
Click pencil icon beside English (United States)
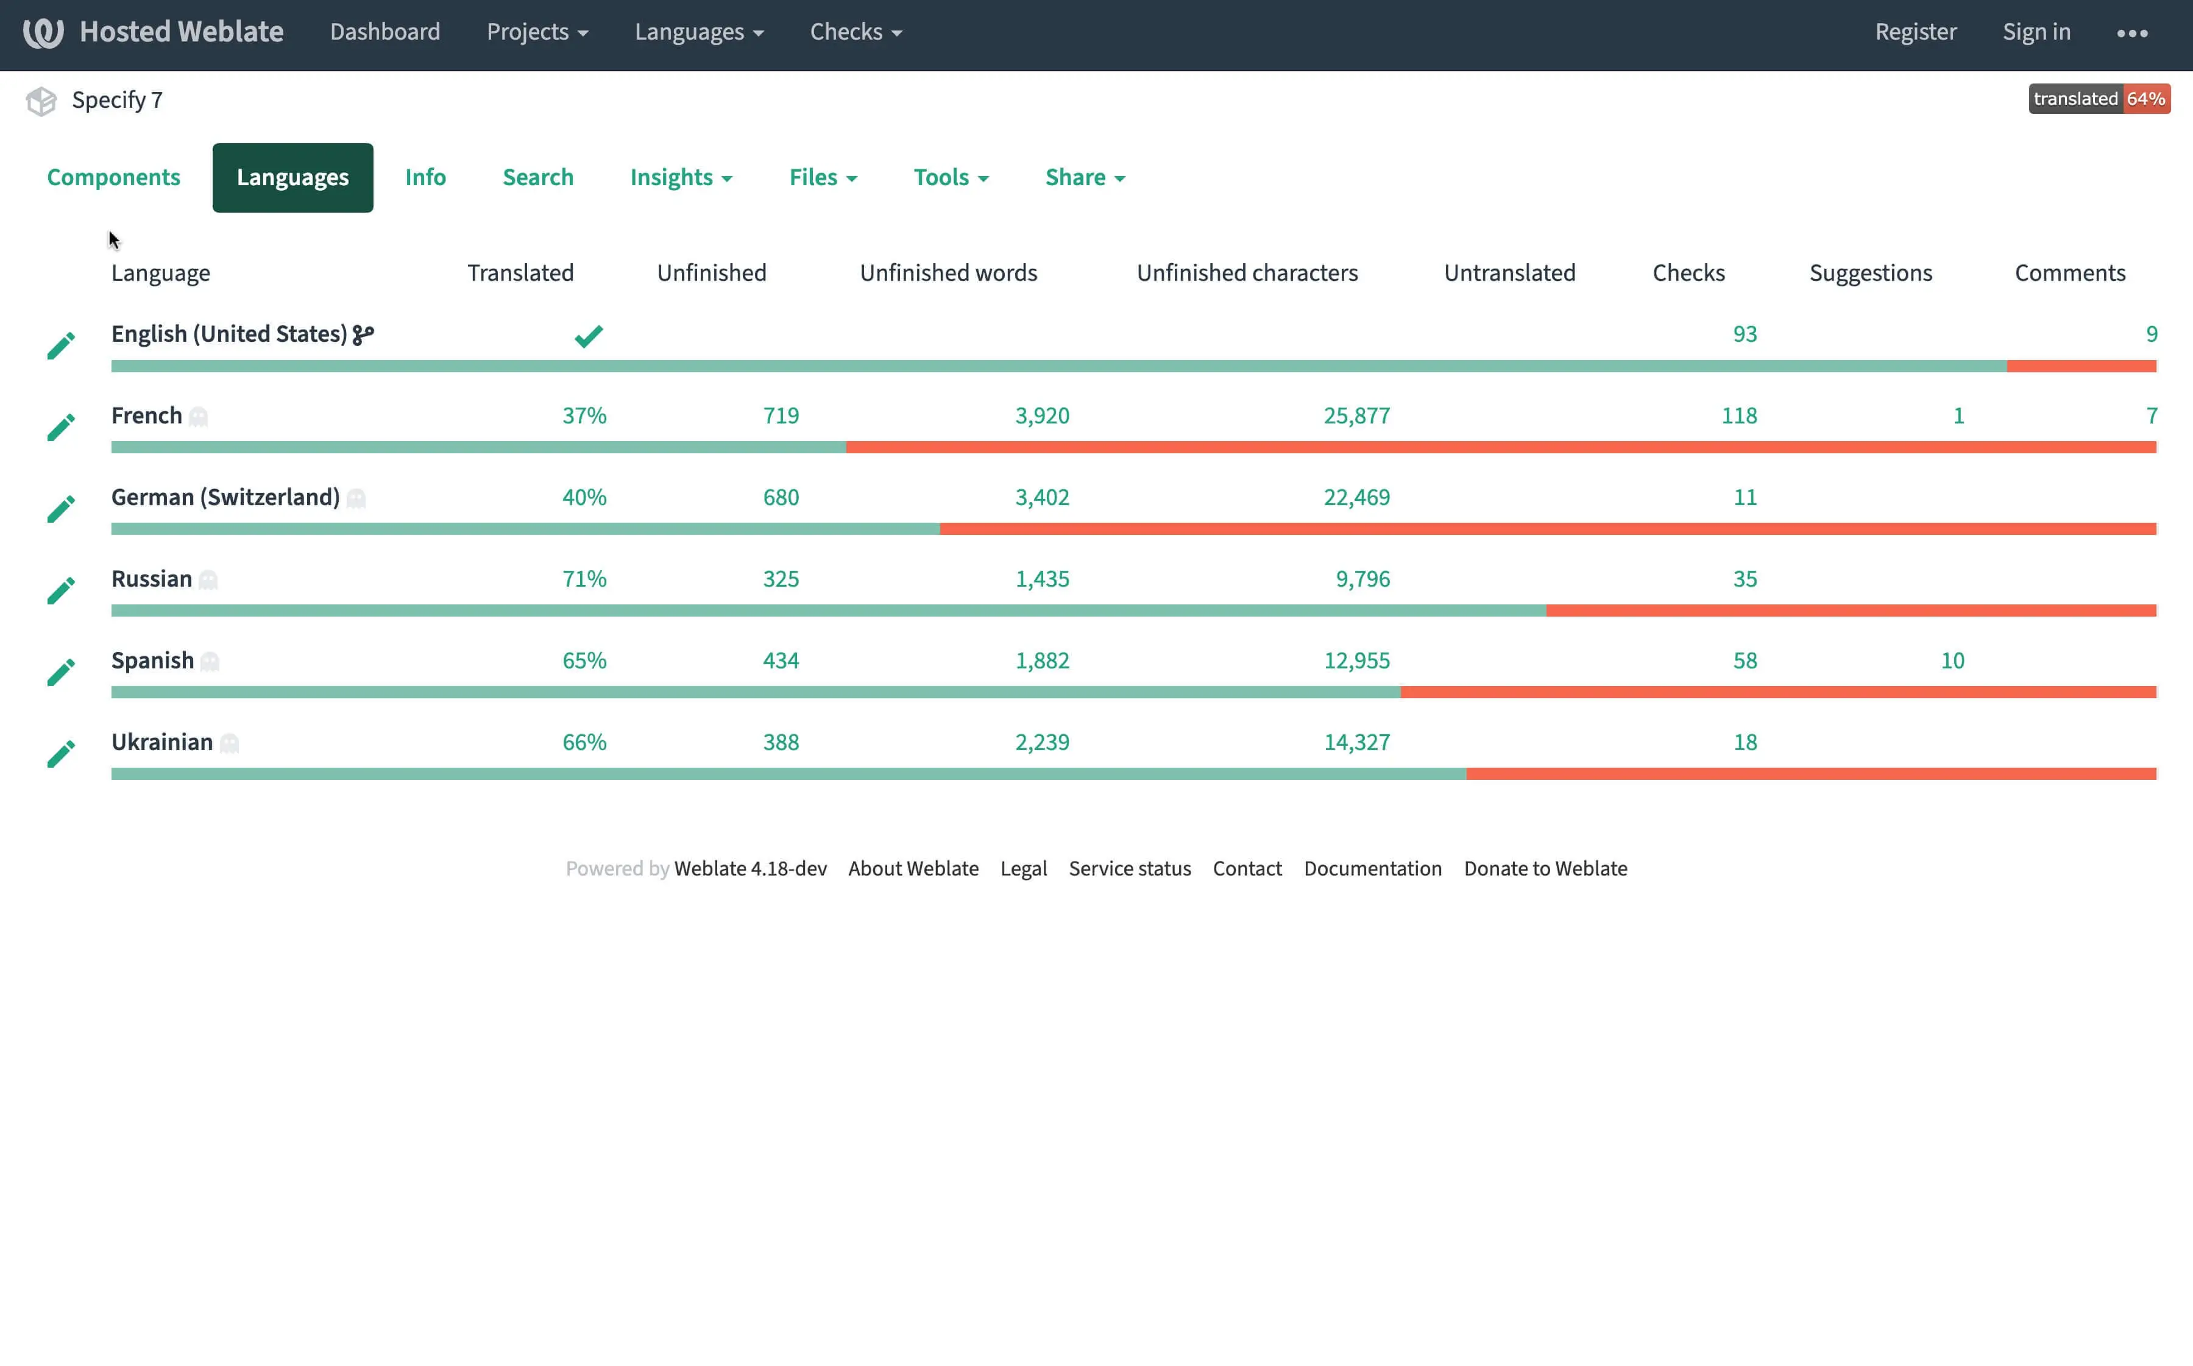pyautogui.click(x=60, y=345)
